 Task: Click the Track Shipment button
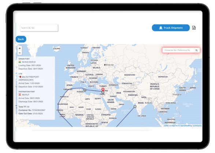click(x=171, y=28)
